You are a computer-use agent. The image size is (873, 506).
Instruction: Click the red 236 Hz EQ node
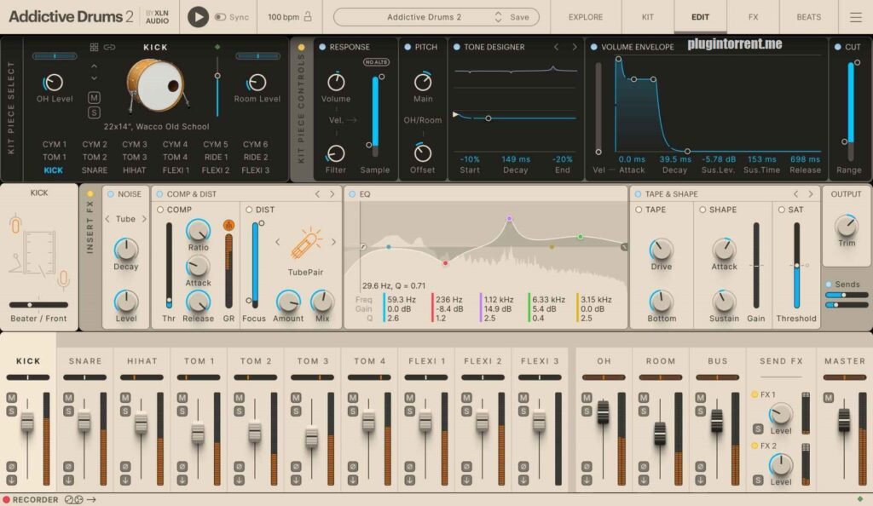[445, 262]
